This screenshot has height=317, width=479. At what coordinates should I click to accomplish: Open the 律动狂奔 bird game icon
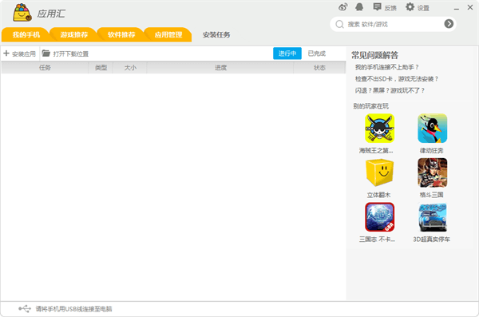point(432,129)
